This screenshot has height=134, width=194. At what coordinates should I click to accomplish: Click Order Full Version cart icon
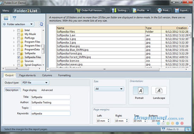coord(78,11)
